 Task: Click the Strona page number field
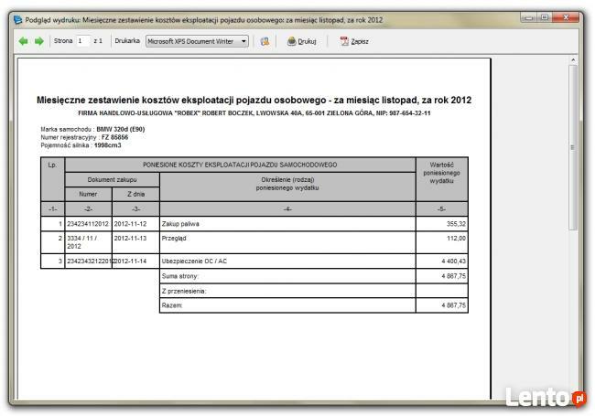[81, 41]
